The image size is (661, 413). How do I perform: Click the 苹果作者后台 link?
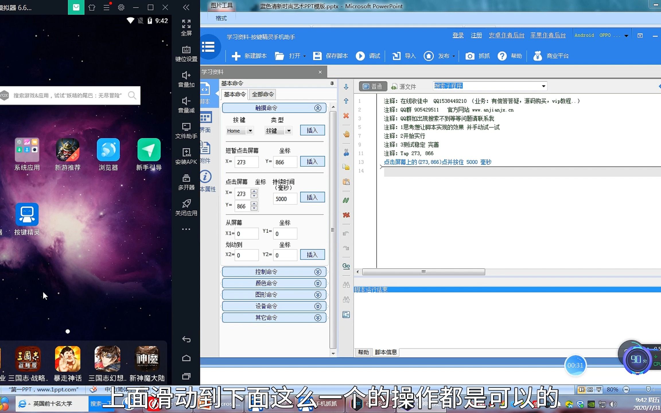click(548, 35)
